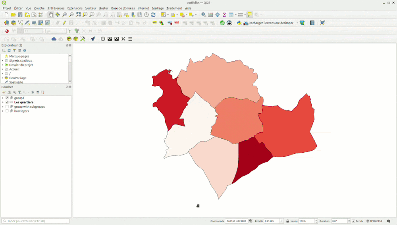Open the dropdown arrow beside Recharger l'extension

[297, 23]
